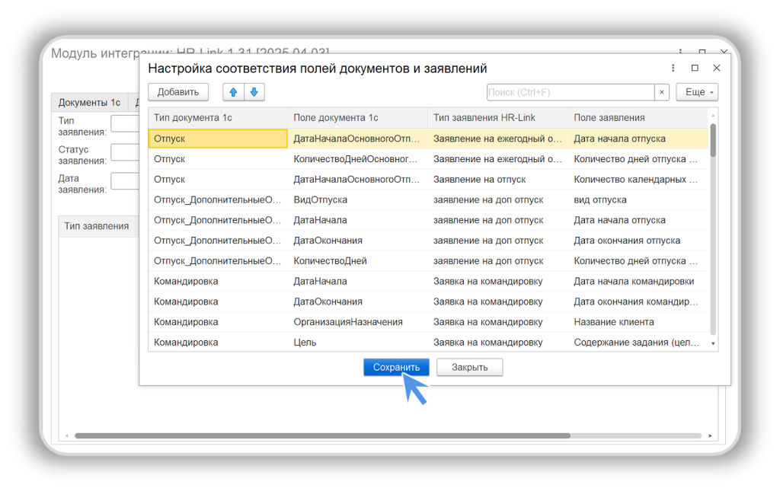Click the Дата заявления input field in the background window
780x491 pixels.
[125, 181]
